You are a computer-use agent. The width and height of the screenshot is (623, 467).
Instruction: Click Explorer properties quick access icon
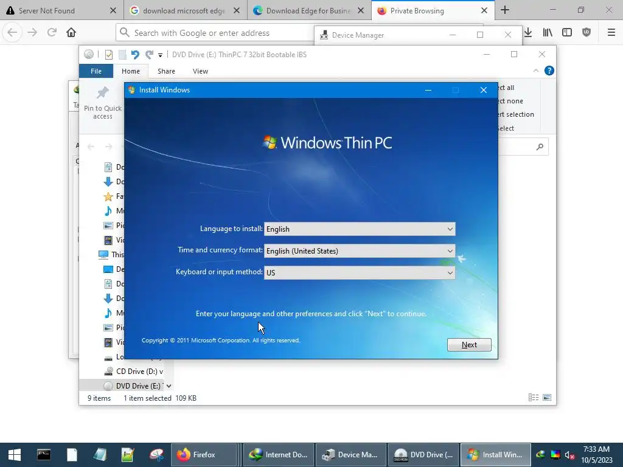108,54
